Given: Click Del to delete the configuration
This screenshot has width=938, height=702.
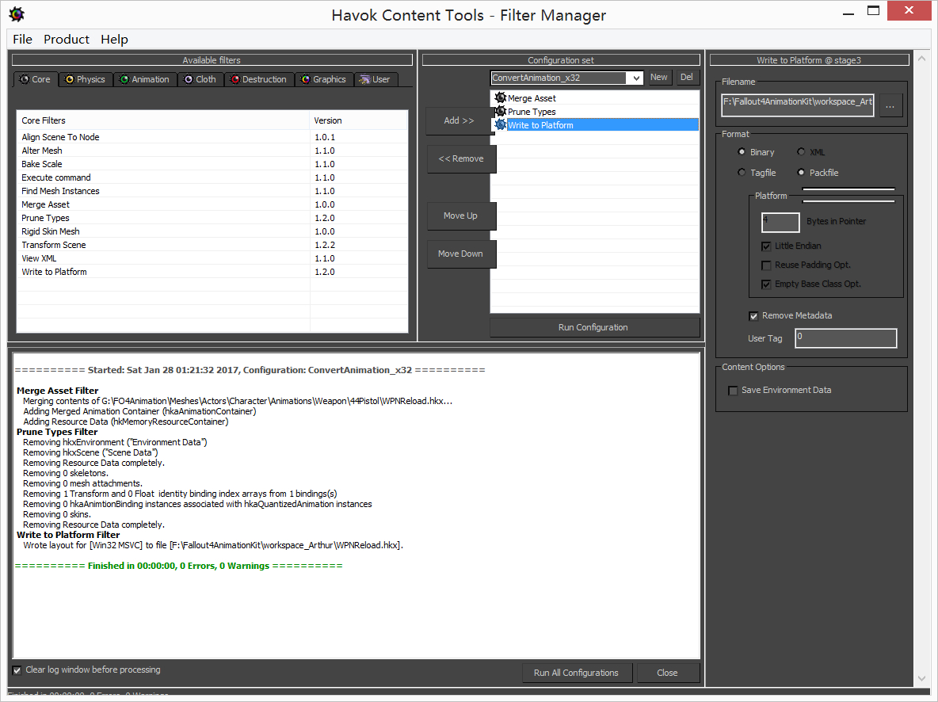Looking at the screenshot, I should pyautogui.click(x=687, y=77).
